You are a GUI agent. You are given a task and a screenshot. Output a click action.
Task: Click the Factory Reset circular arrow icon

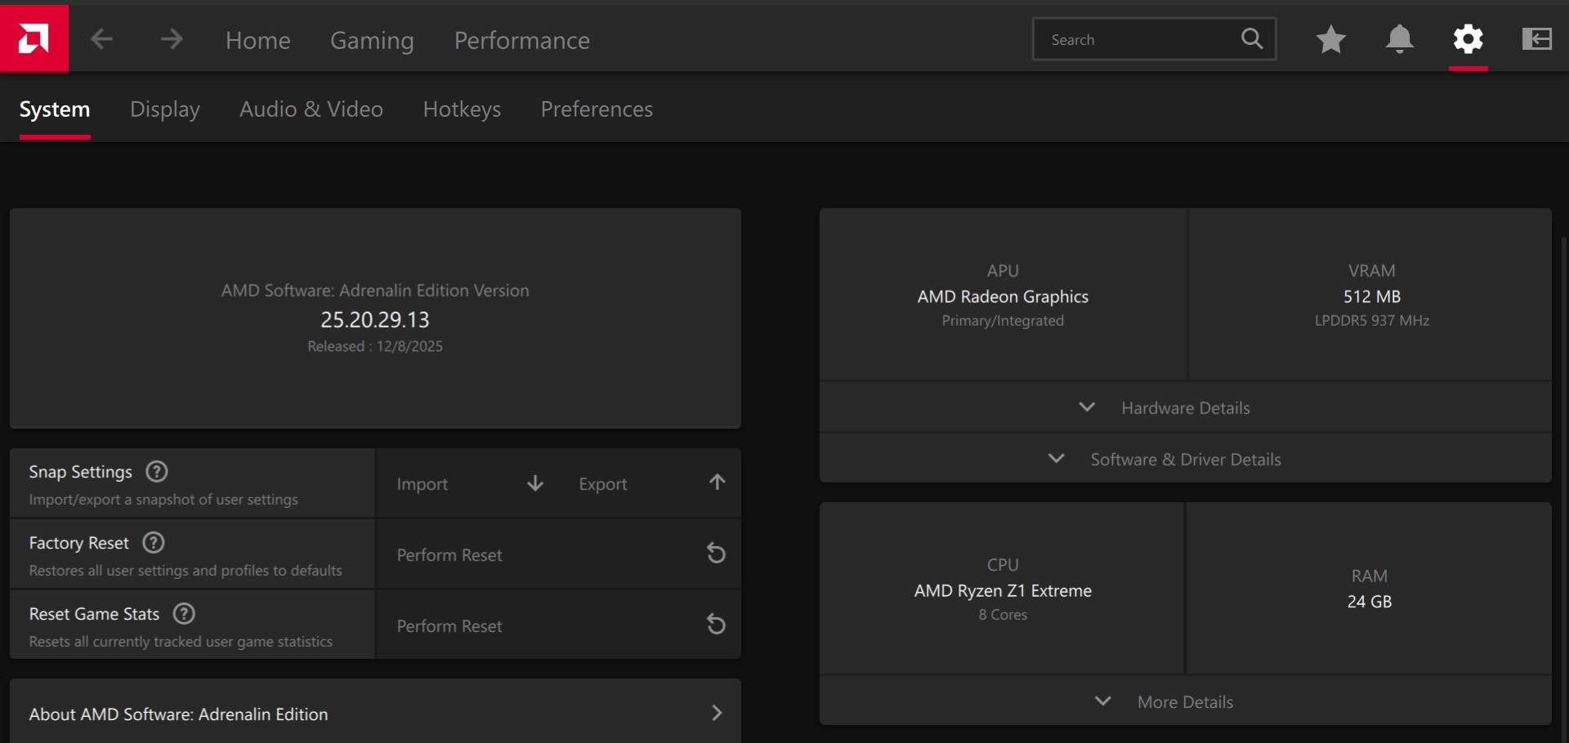pyautogui.click(x=716, y=554)
